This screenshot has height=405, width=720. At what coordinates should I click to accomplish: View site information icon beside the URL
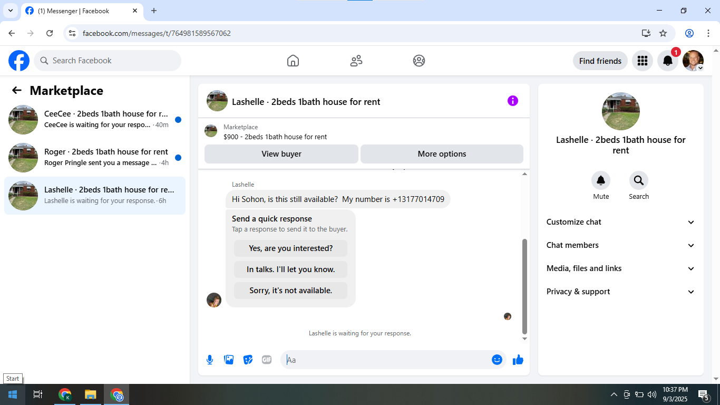[73, 33]
